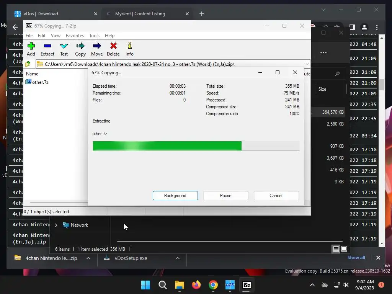Open the Favorites menu
The width and height of the screenshot is (392, 294).
(x=75, y=36)
